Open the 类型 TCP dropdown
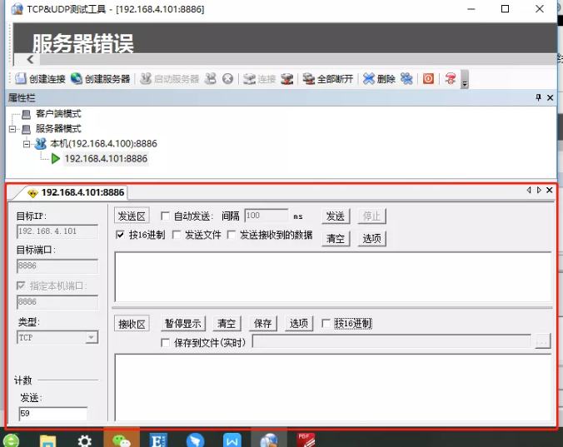 (x=92, y=338)
